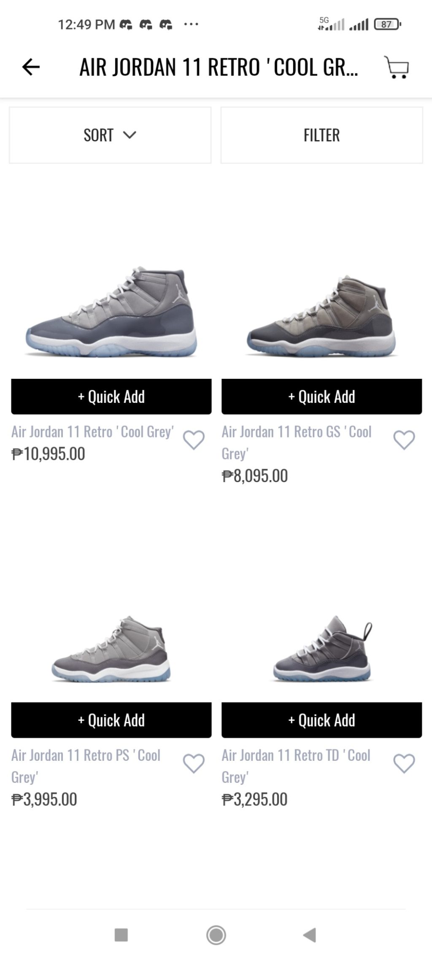The height and width of the screenshot is (961, 432).
Task: Tap the back arrow icon
Action: 31,67
